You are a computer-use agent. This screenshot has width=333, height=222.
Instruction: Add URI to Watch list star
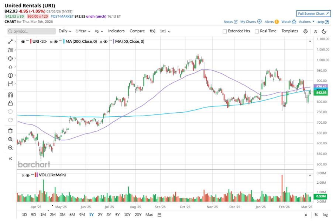coord(294,22)
